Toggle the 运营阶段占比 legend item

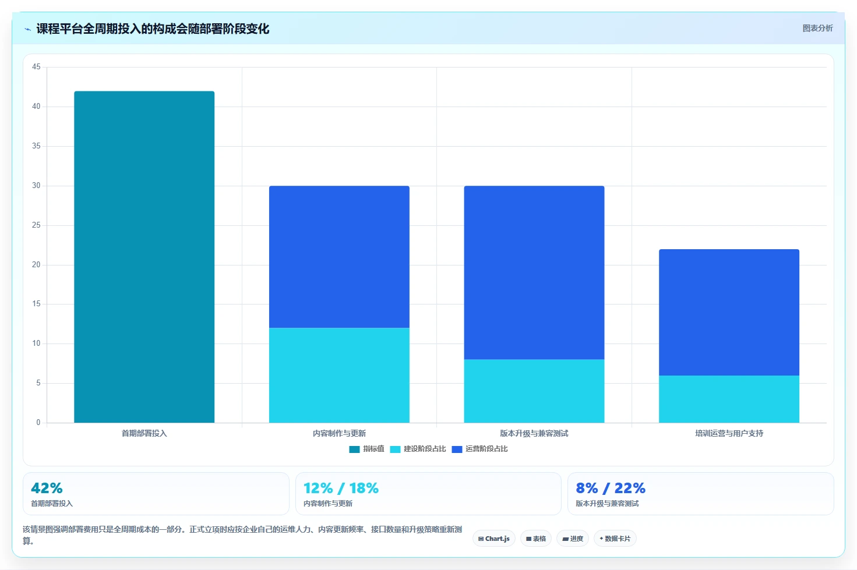click(x=479, y=449)
